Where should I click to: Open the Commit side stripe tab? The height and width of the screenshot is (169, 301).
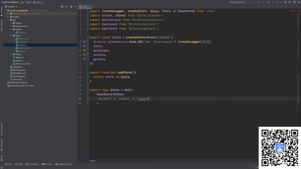(2, 25)
